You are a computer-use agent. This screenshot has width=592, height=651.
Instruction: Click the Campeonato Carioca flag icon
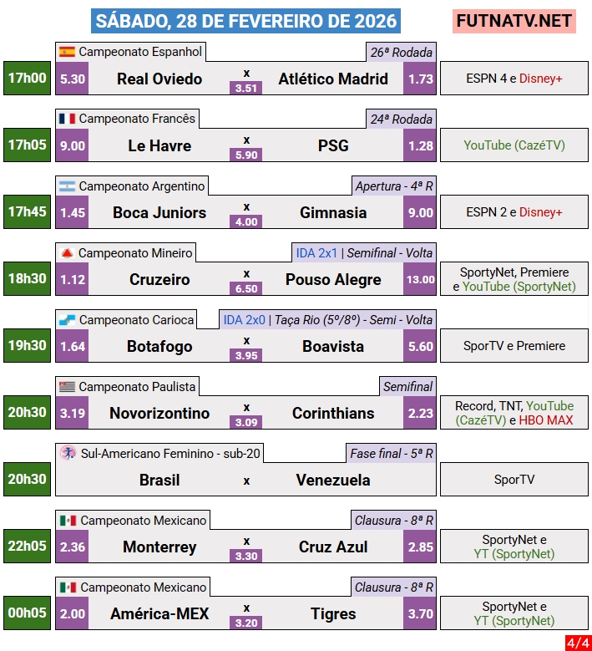click(x=68, y=319)
